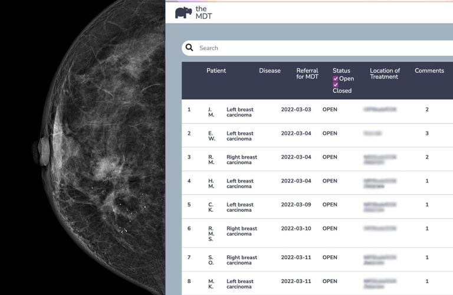The image size is (453, 295).
Task: Click 'Left breast carcinoma' in row 8
Action: tap(240, 284)
